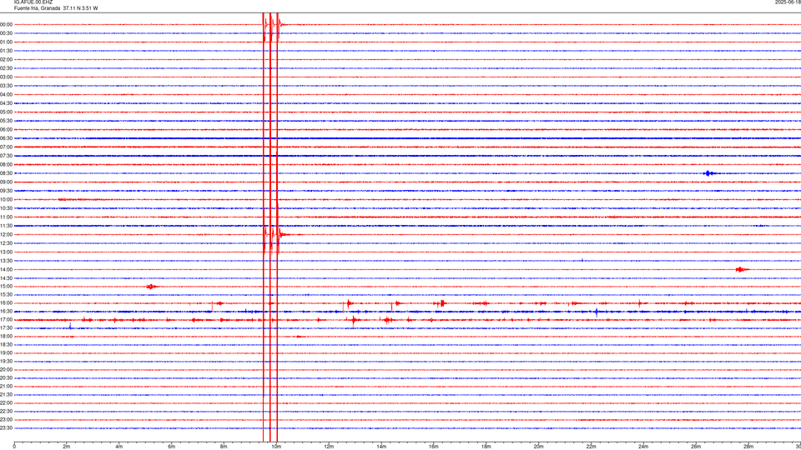Screen dimensions: 801x450
Task: Click the 15:00 time label
Action: 7,286
